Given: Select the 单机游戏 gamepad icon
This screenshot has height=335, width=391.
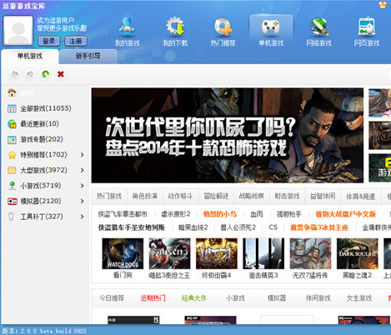Looking at the screenshot, I should click(x=271, y=31).
